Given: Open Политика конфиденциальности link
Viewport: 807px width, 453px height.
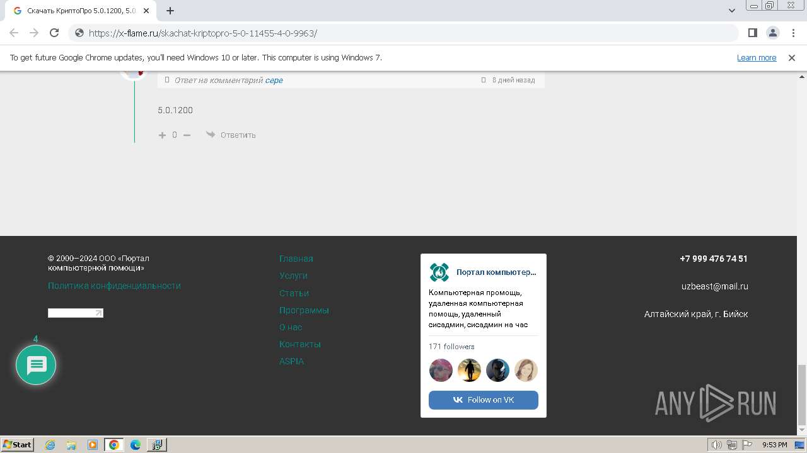Looking at the screenshot, I should (x=114, y=286).
